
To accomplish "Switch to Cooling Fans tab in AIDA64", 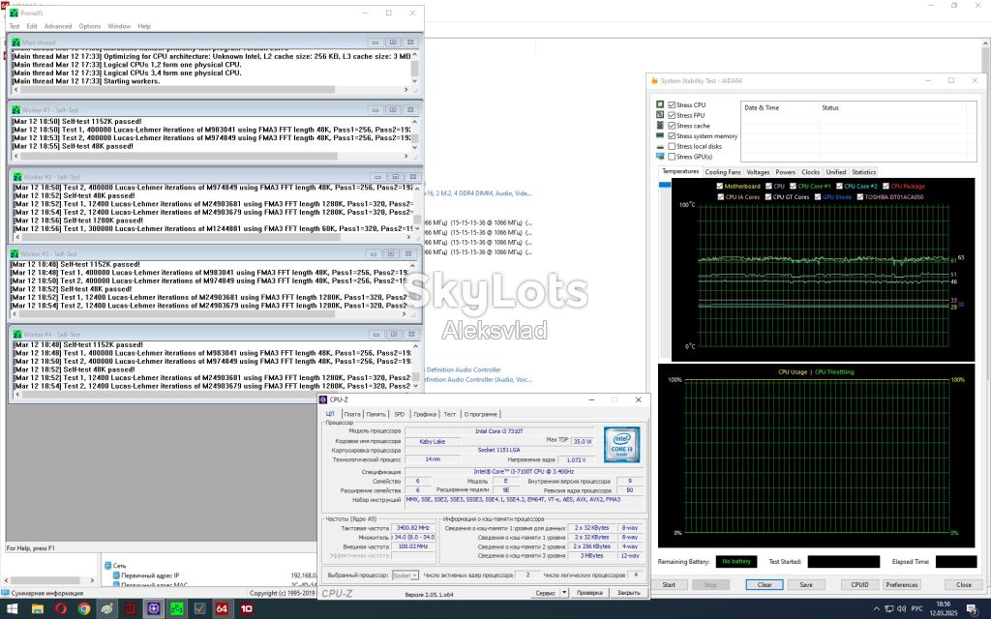I will 722,172.
